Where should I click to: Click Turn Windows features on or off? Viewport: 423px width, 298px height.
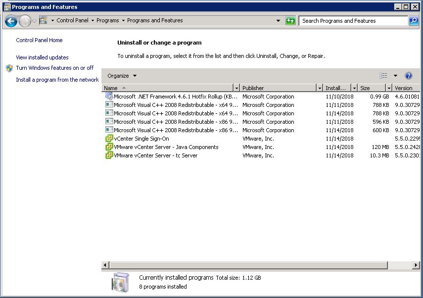point(54,68)
